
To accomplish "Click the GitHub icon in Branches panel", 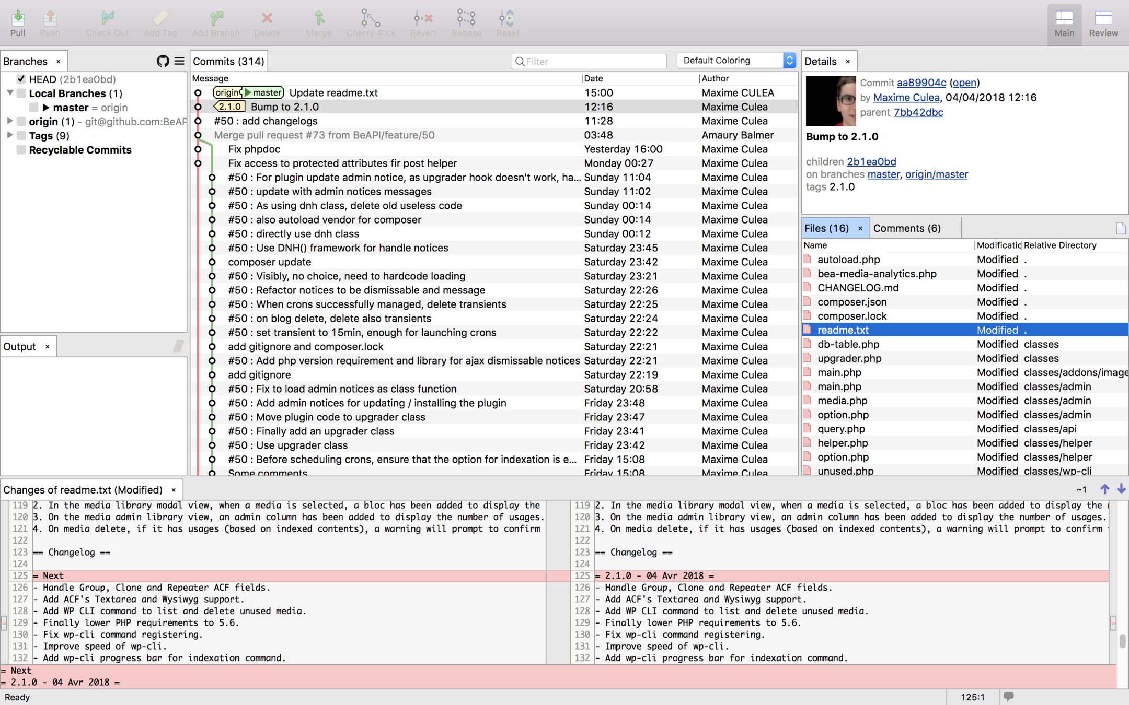I will pos(163,61).
